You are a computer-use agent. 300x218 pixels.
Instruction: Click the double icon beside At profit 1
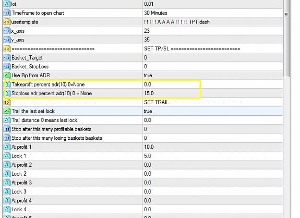pyautogui.click(x=7, y=147)
